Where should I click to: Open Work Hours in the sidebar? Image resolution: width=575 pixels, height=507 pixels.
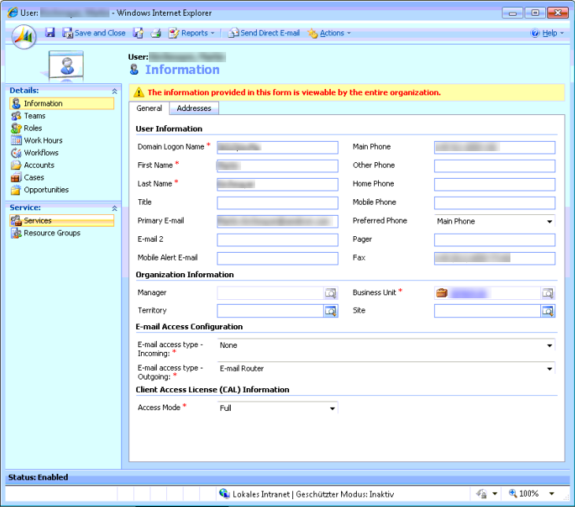pos(43,140)
